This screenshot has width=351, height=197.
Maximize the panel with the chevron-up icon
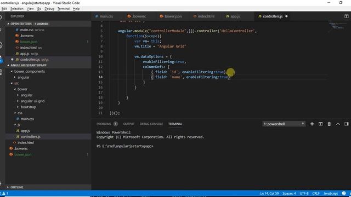click(338, 124)
